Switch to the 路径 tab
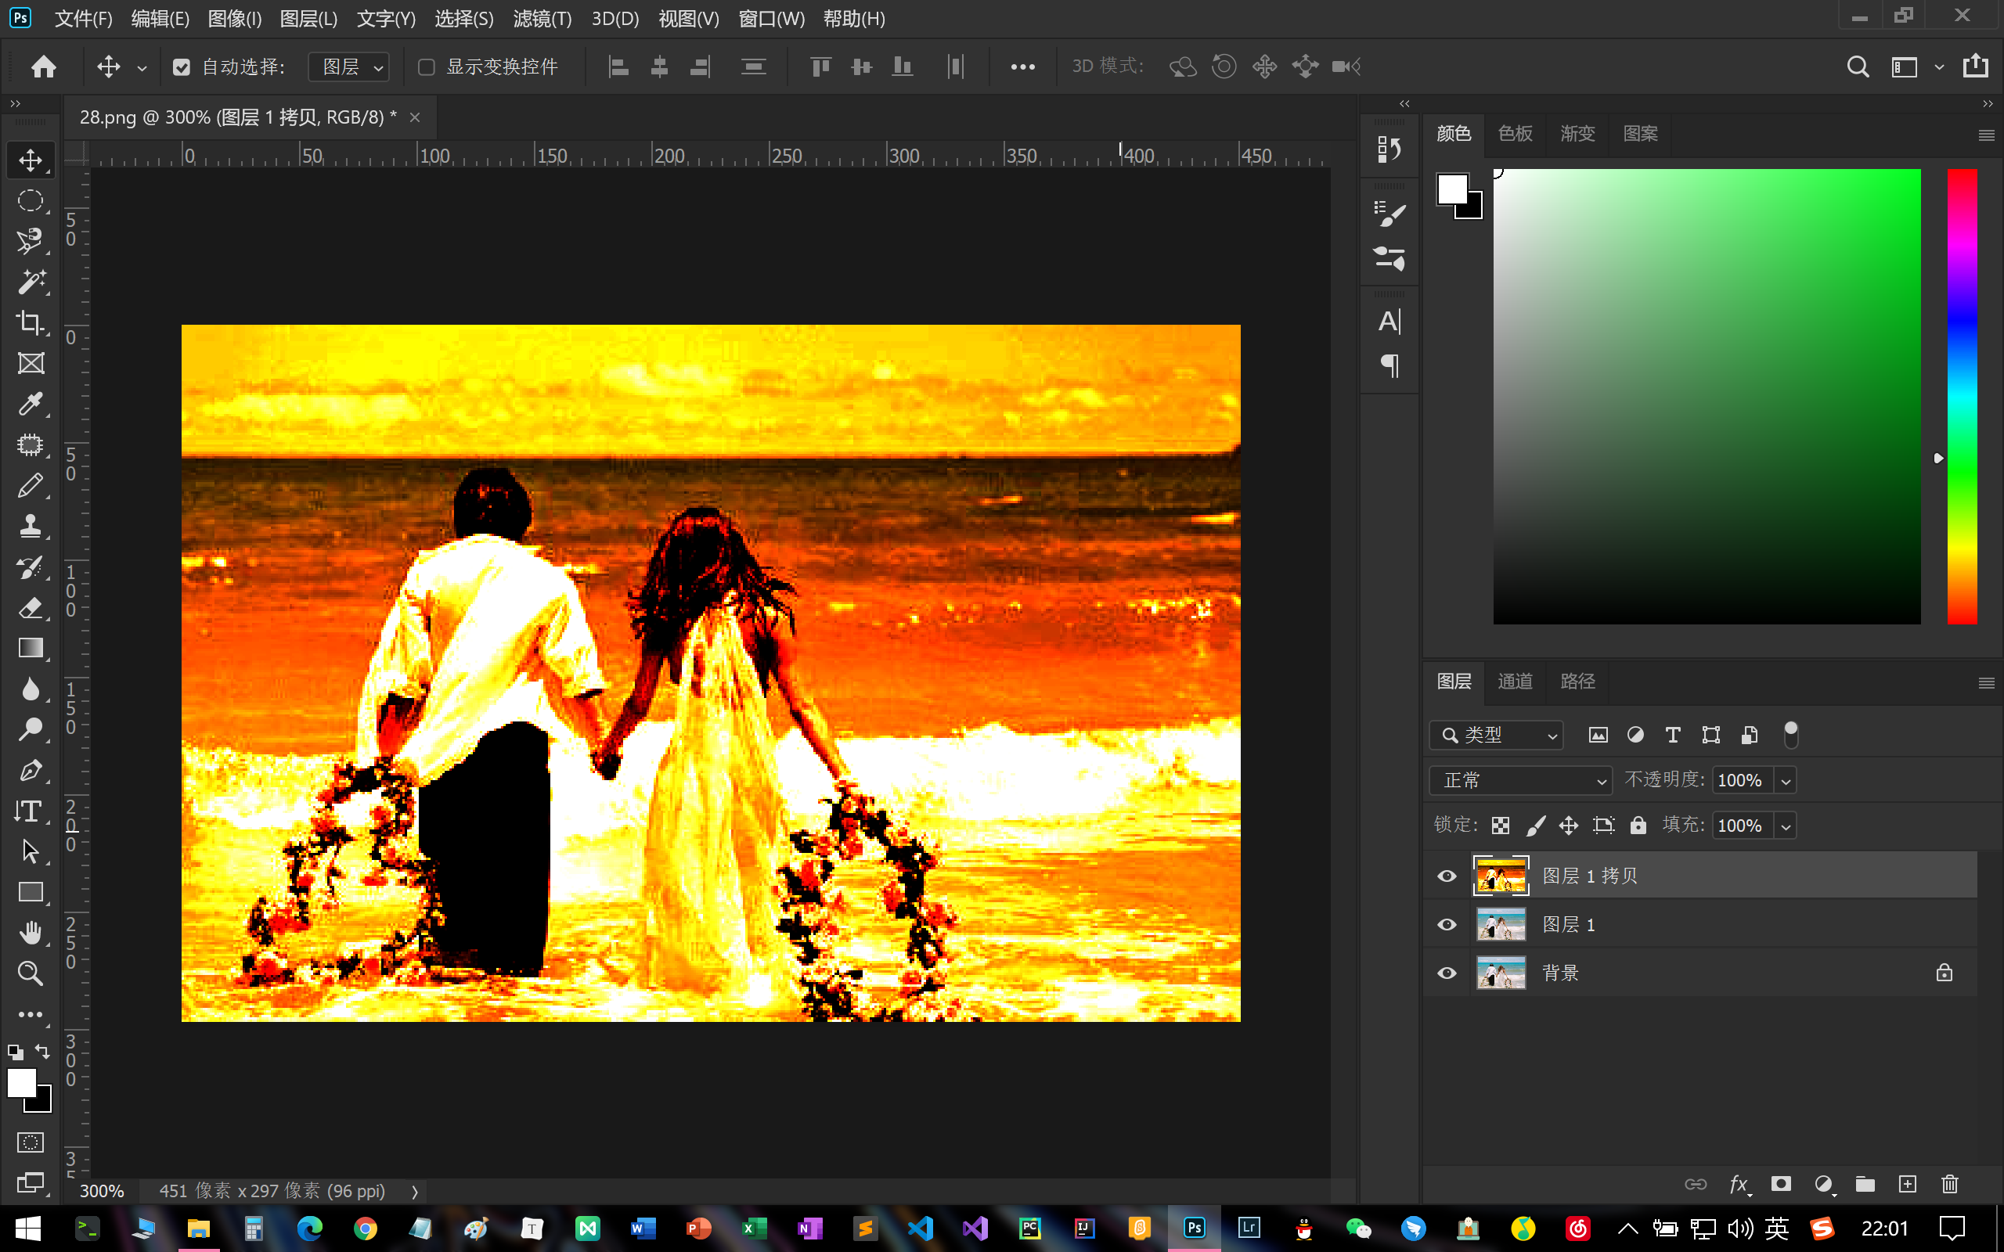 (1577, 682)
